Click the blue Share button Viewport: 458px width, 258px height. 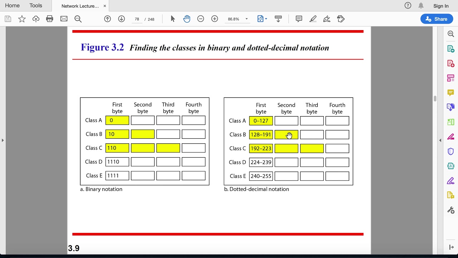[437, 19]
